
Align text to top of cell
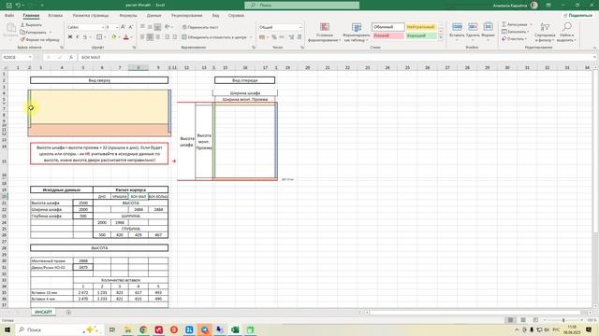[142, 27]
